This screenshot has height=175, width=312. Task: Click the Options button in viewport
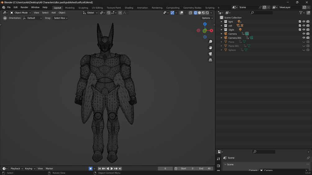[x=207, y=18]
